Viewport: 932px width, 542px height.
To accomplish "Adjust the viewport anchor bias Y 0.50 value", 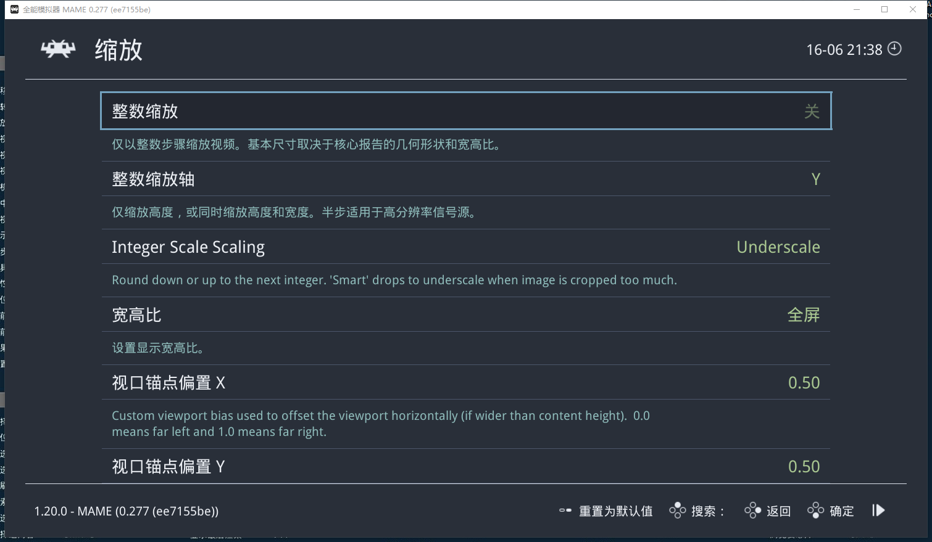I will (804, 467).
